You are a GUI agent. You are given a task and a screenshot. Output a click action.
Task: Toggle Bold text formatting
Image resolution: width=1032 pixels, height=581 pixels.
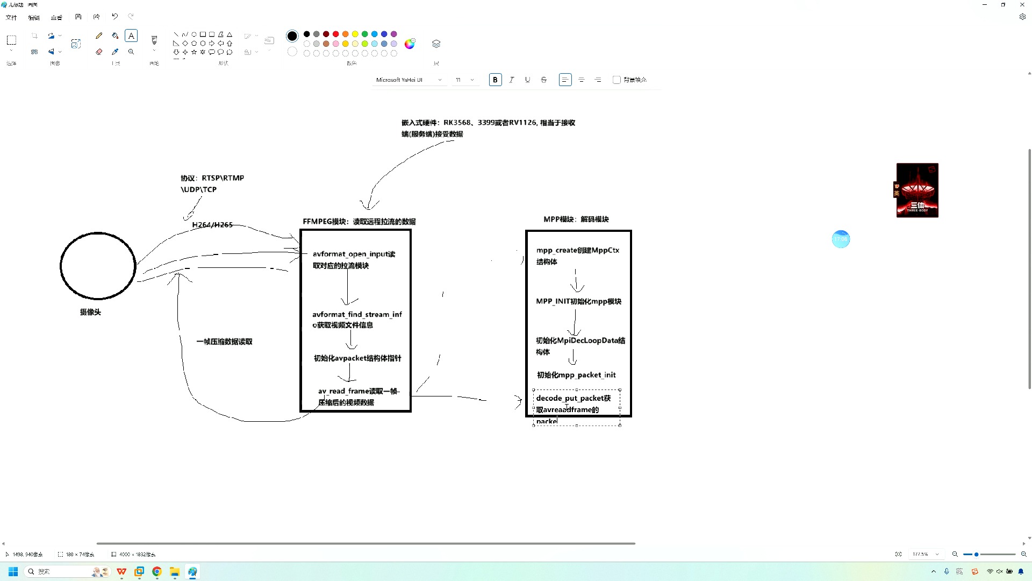tap(496, 80)
